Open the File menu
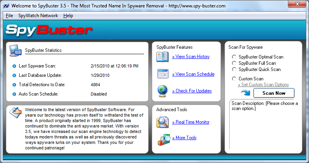This screenshot has width=309, height=163. (9, 16)
